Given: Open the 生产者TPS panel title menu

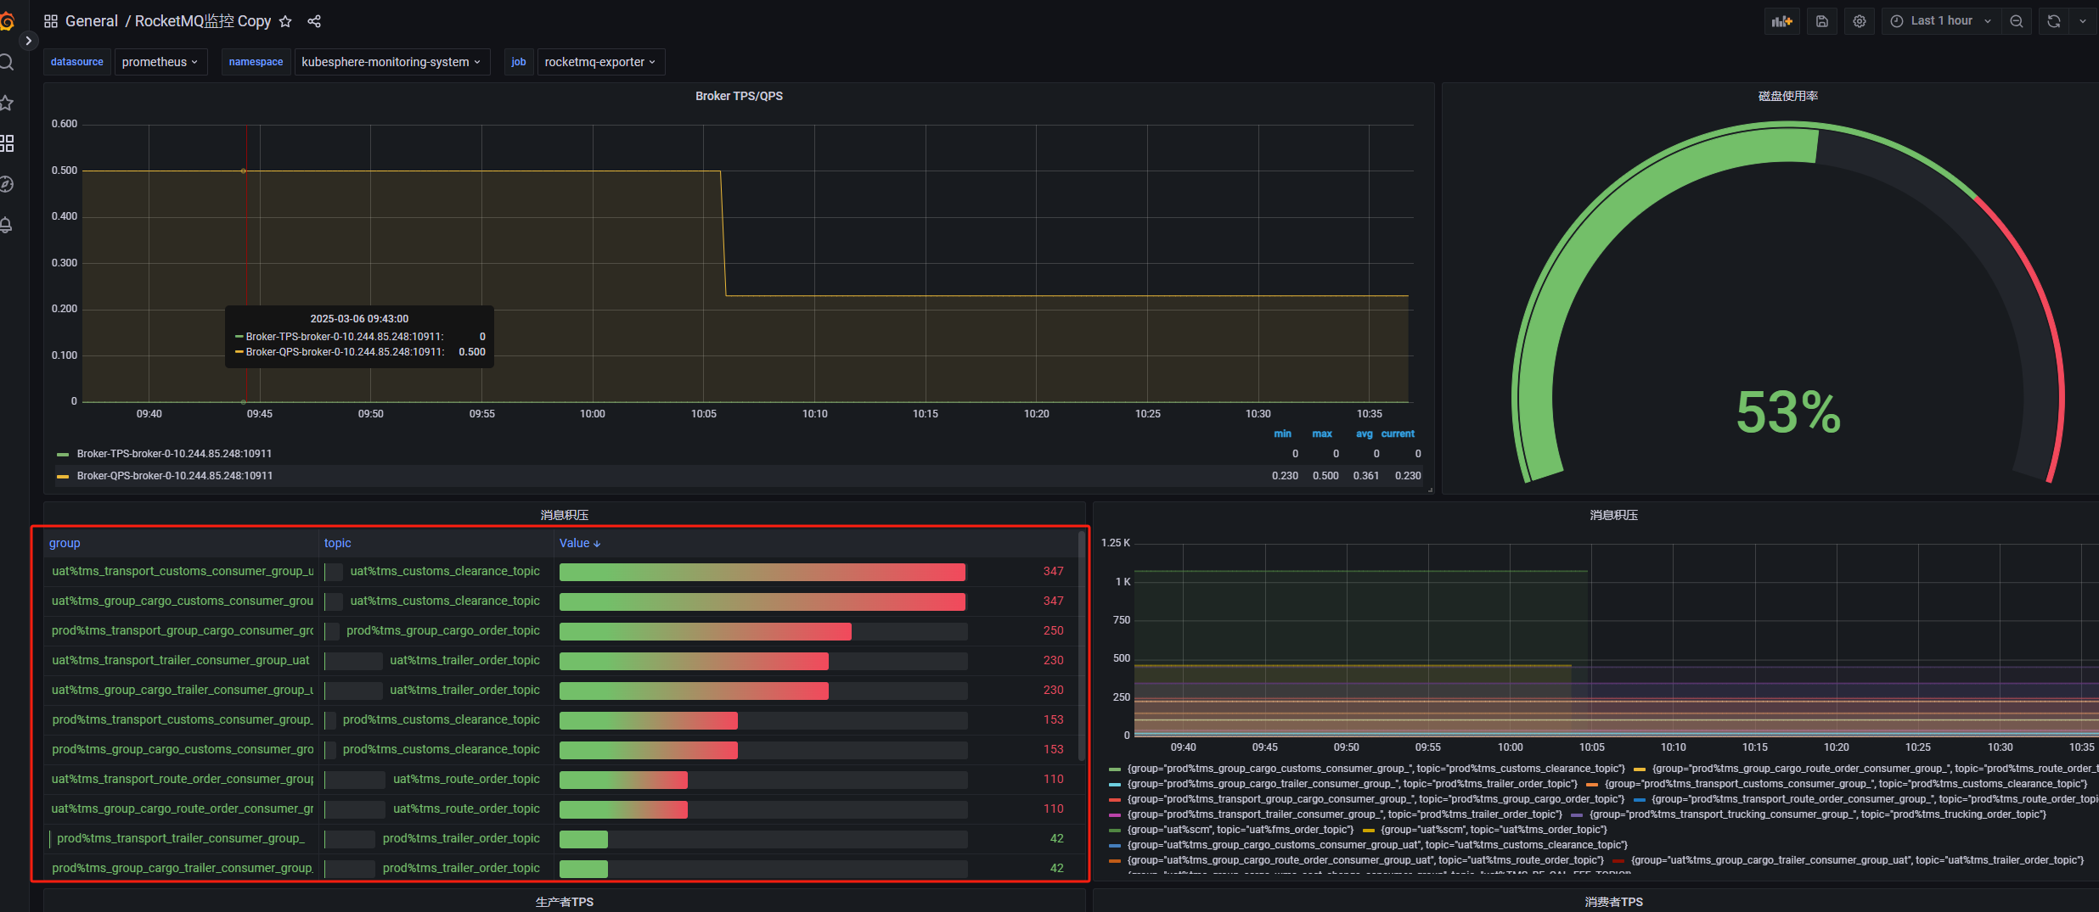Looking at the screenshot, I should [x=565, y=902].
